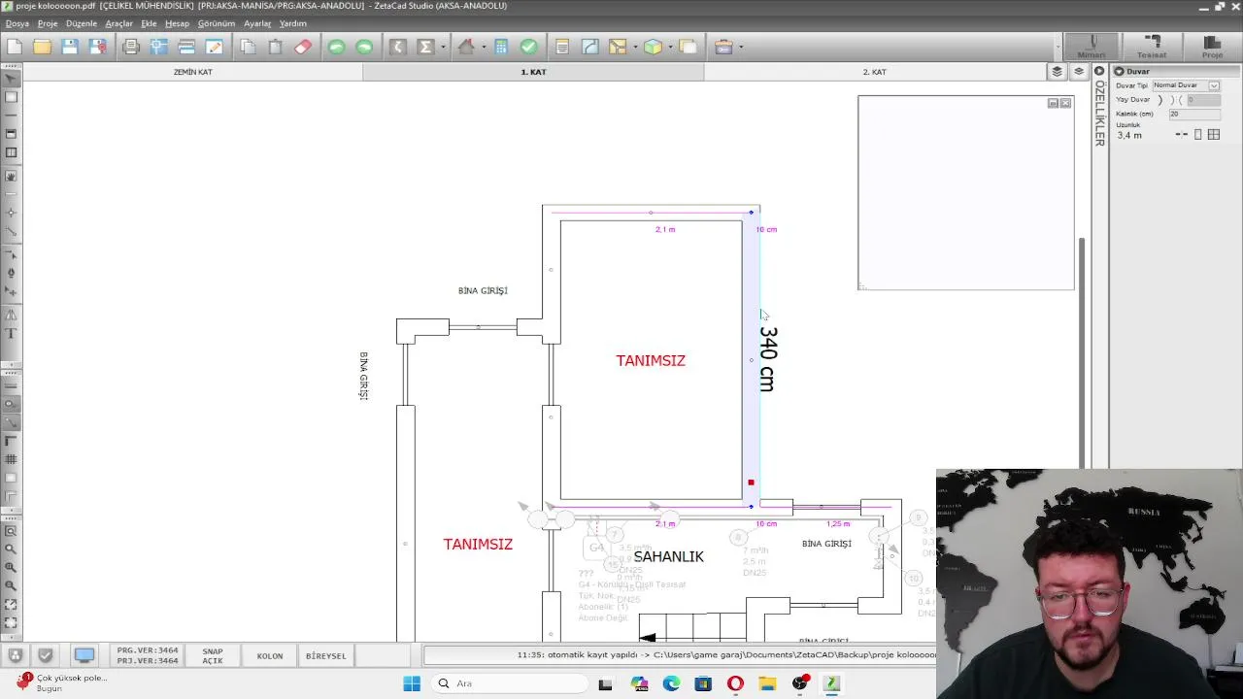Click the Sigma sum icon
This screenshot has width=1243, height=699.
coord(424,47)
